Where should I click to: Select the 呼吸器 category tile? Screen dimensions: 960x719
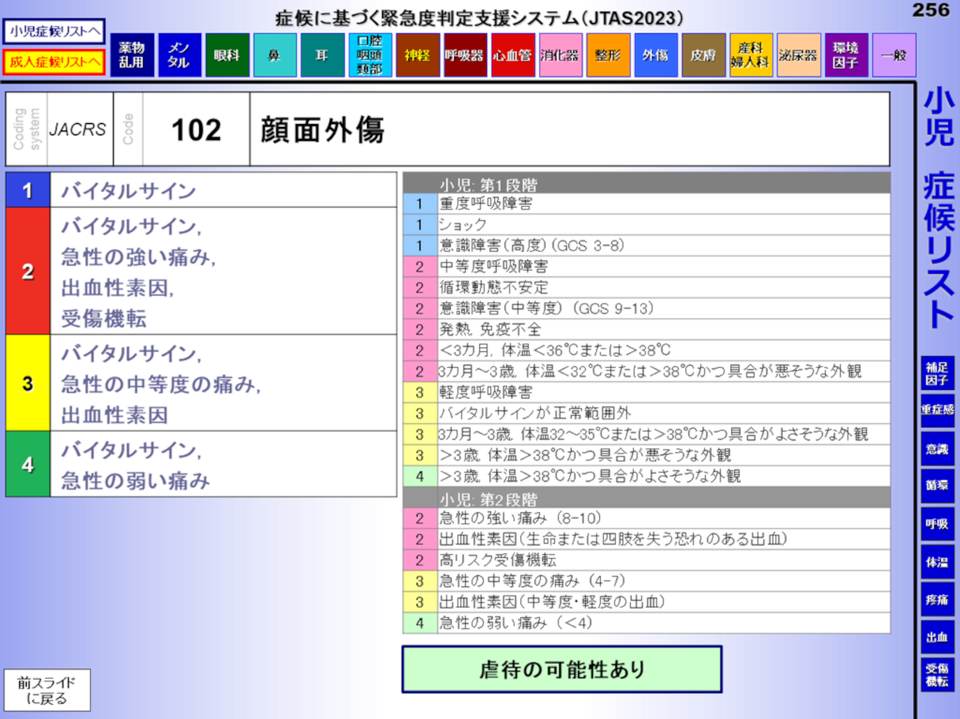pos(465,55)
